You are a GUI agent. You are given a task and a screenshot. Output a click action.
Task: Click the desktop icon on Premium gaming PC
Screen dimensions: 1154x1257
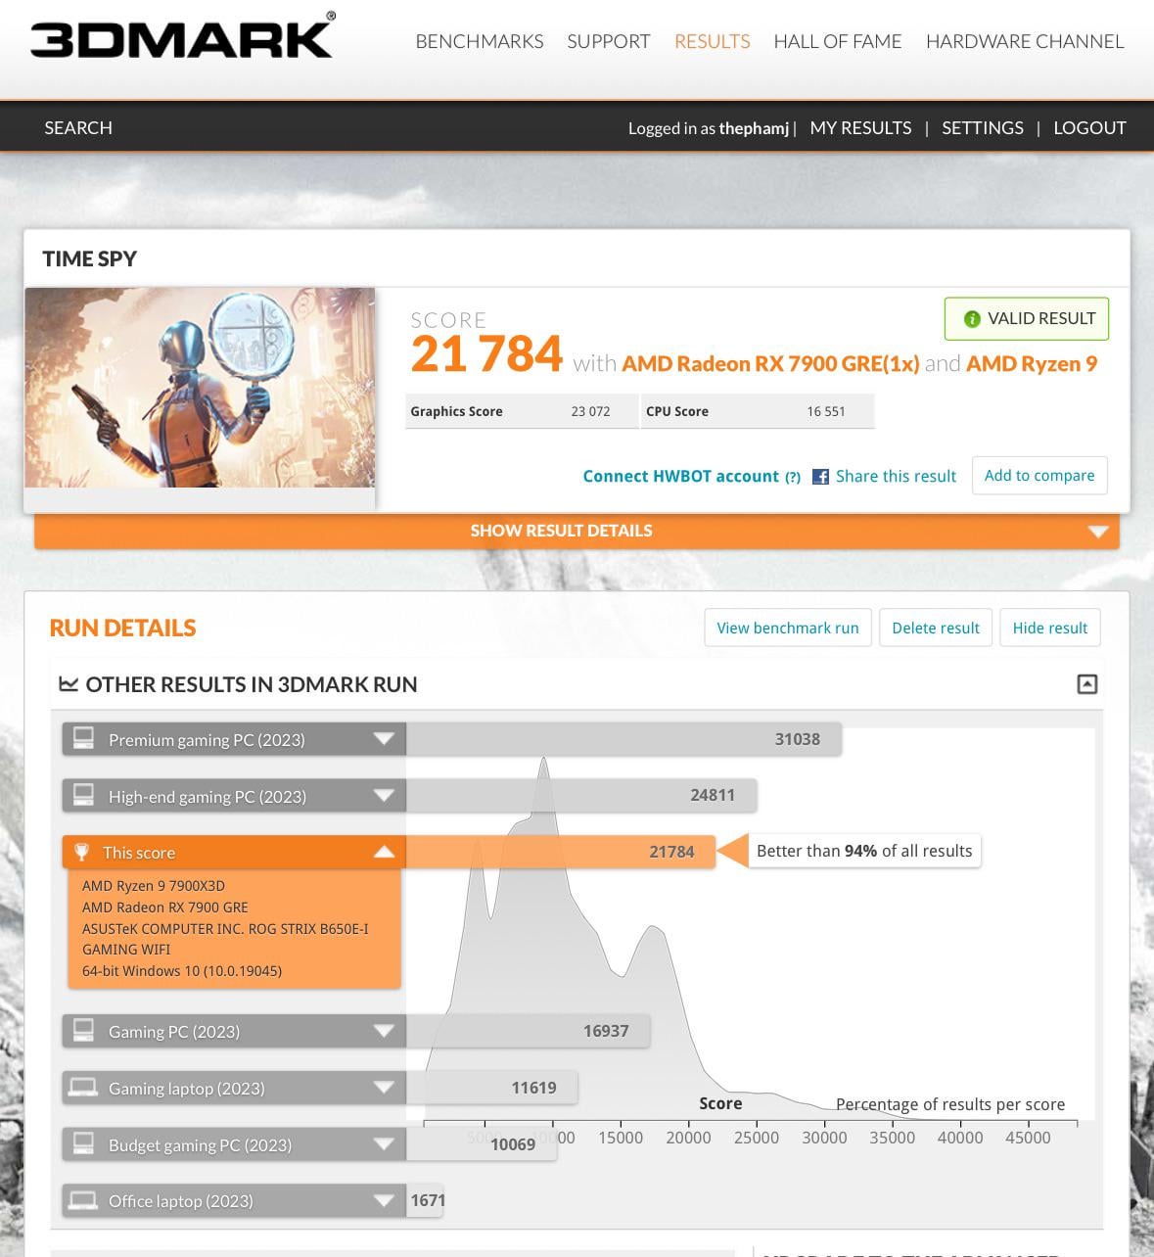83,738
